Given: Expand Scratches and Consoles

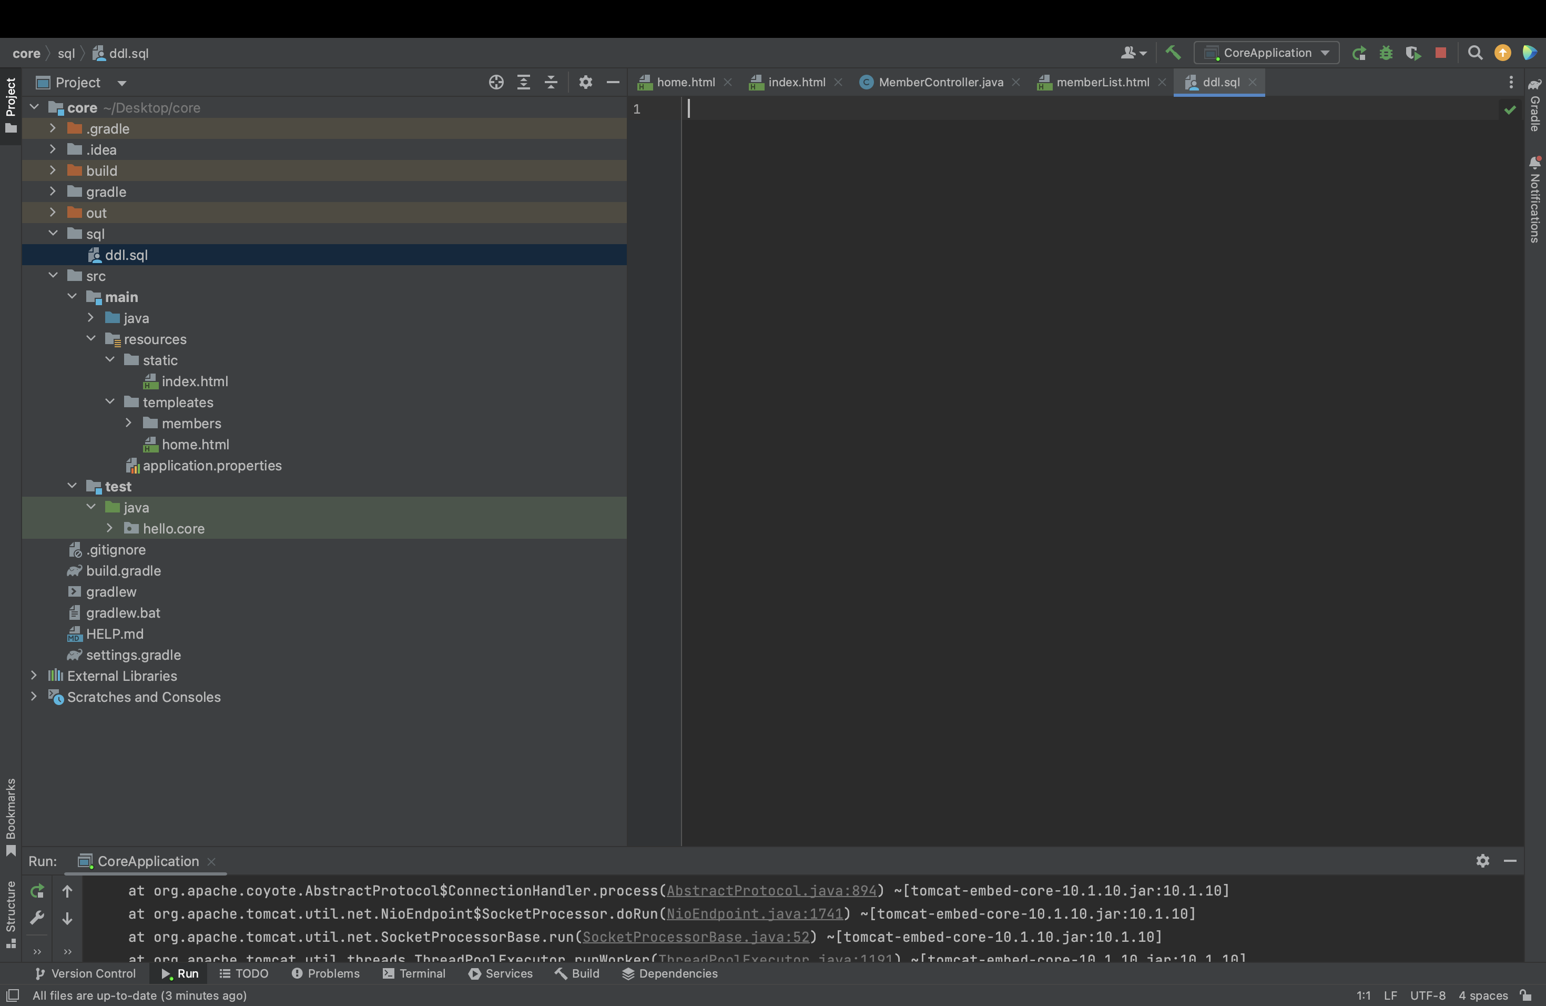Looking at the screenshot, I should [x=34, y=697].
